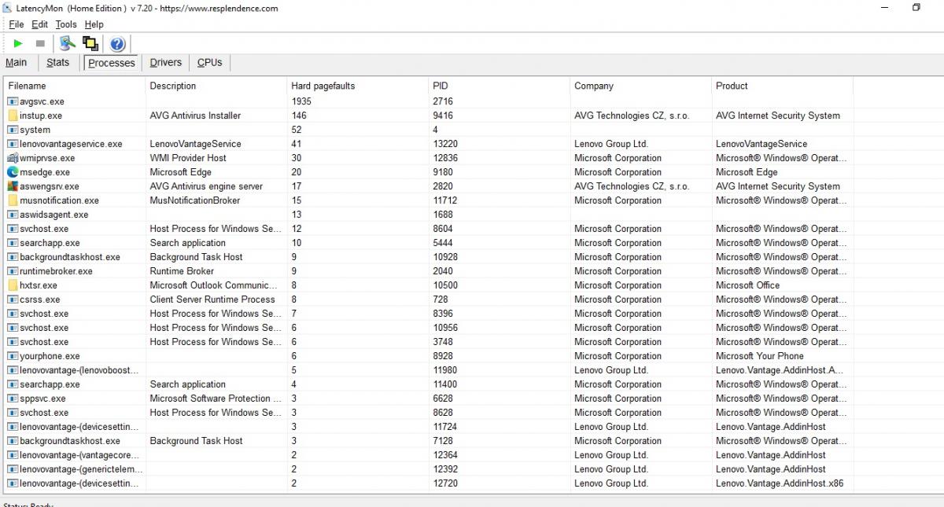
Task: Click the lenovovantageservice.exe process icon
Action: coord(13,144)
